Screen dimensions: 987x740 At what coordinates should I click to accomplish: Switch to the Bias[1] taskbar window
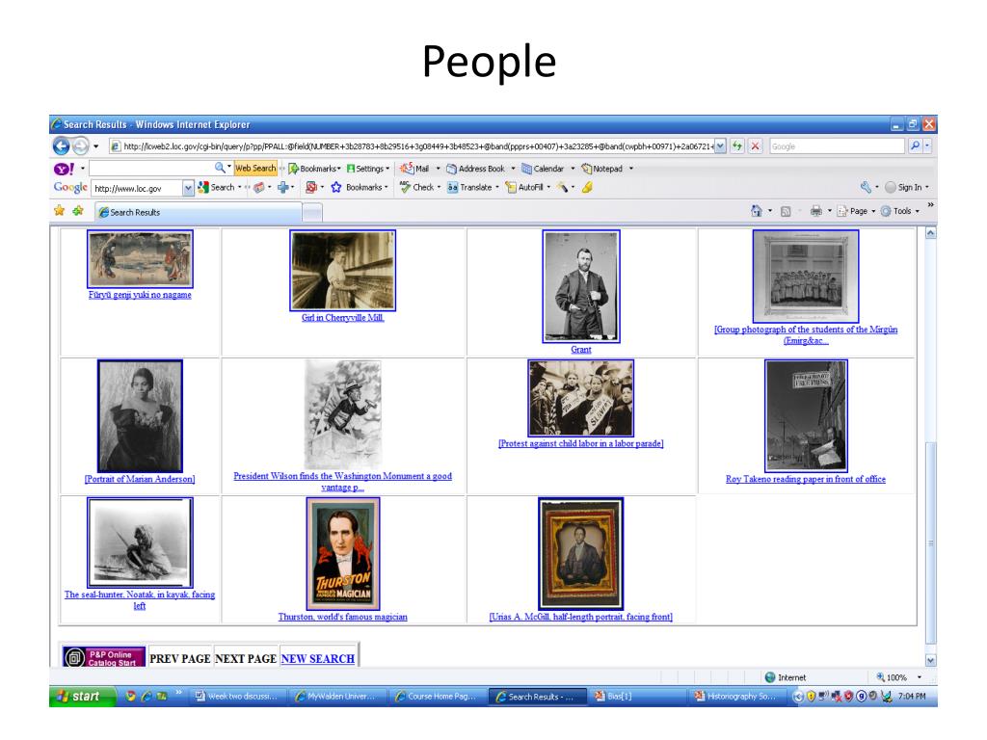pos(636,697)
